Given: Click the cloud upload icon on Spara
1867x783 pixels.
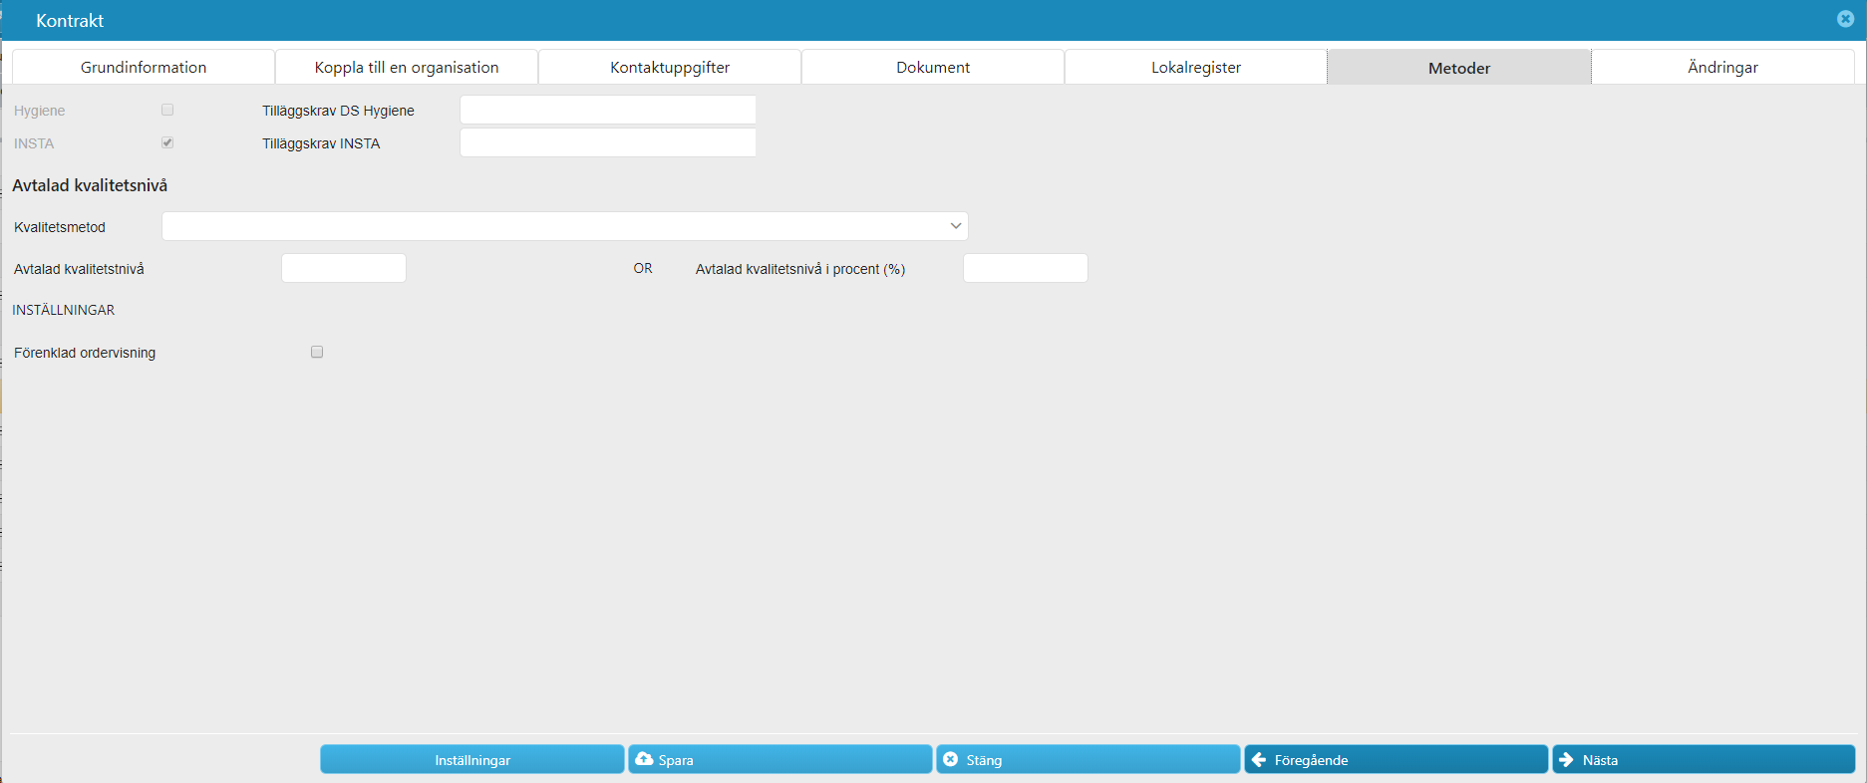Looking at the screenshot, I should [x=644, y=759].
